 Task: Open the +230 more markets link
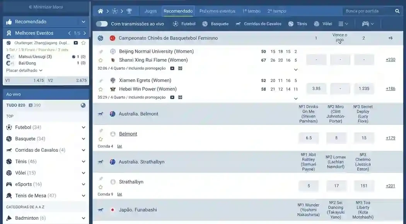tap(390, 60)
